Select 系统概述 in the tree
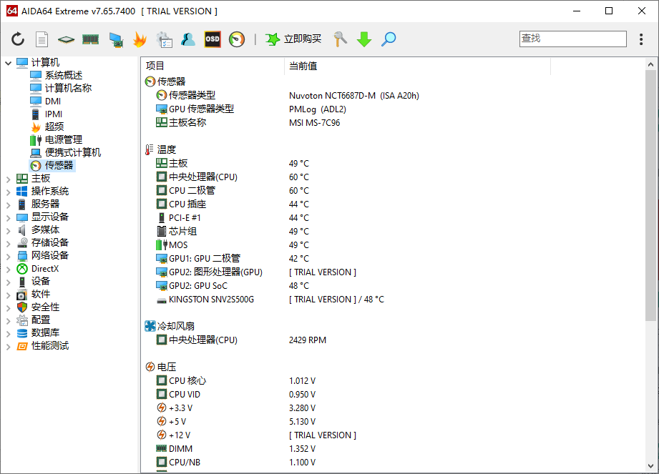659x474 pixels. point(63,75)
